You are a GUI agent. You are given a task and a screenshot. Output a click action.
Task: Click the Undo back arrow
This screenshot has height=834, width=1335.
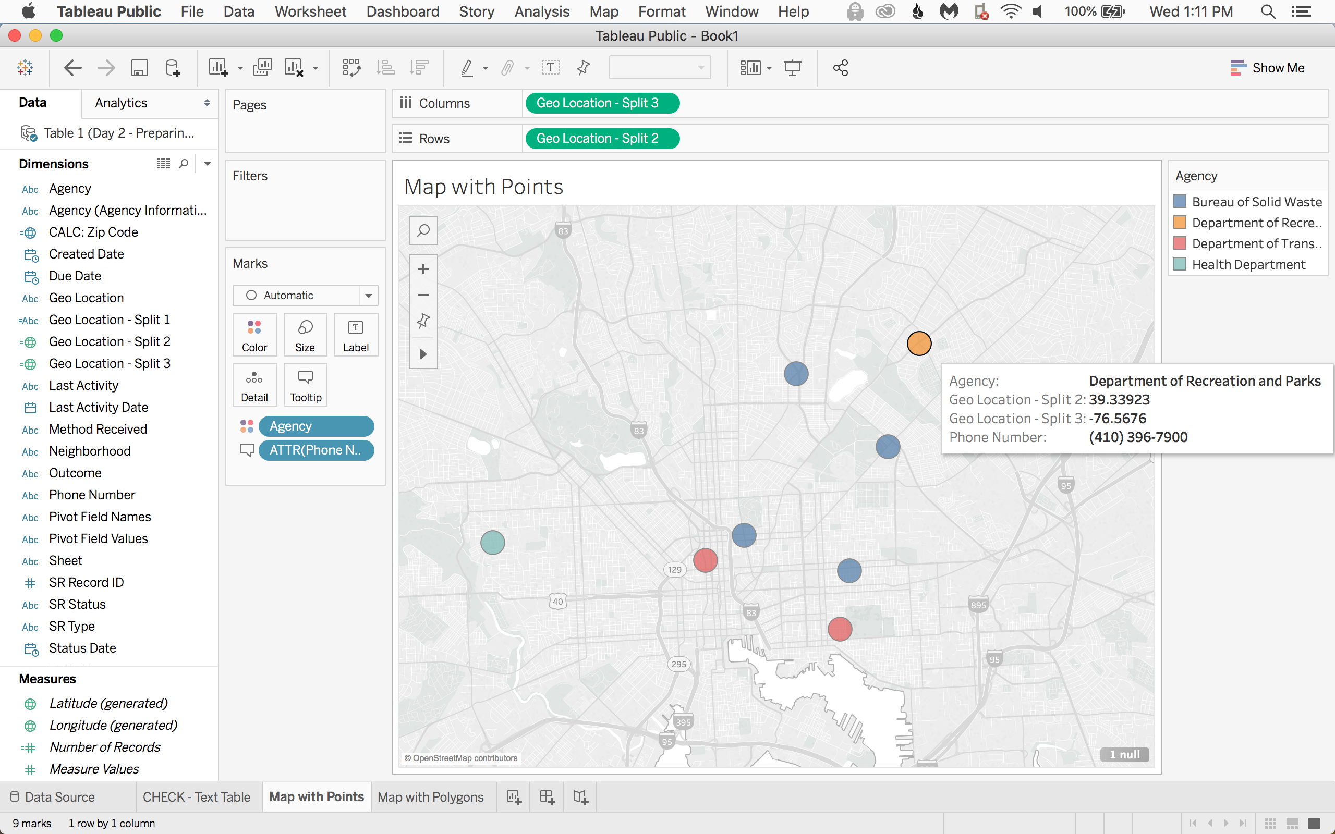pos(73,68)
